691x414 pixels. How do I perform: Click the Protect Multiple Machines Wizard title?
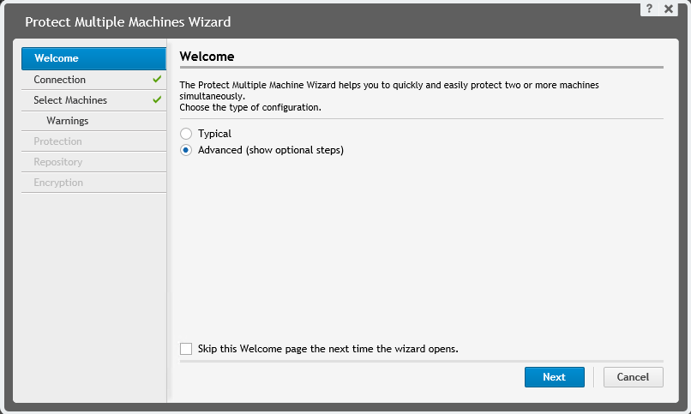pyautogui.click(x=128, y=21)
